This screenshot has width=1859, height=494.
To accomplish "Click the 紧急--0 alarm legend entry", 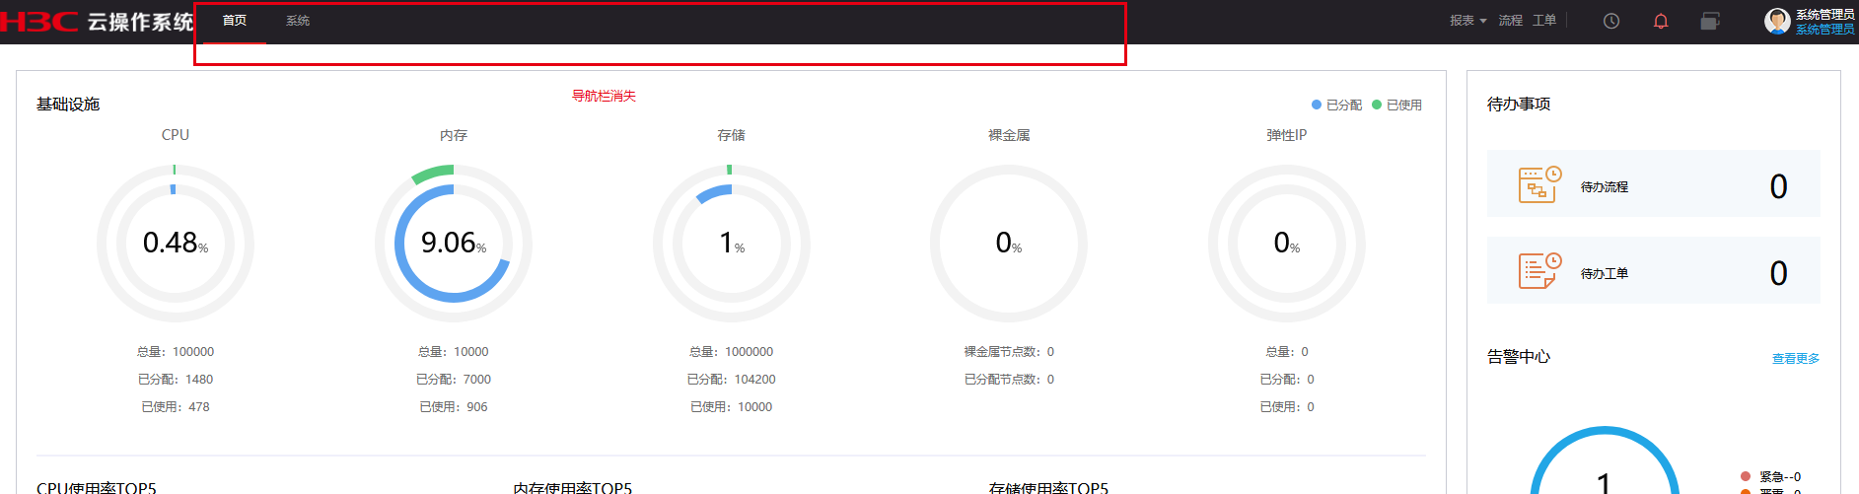I will coord(1771,477).
